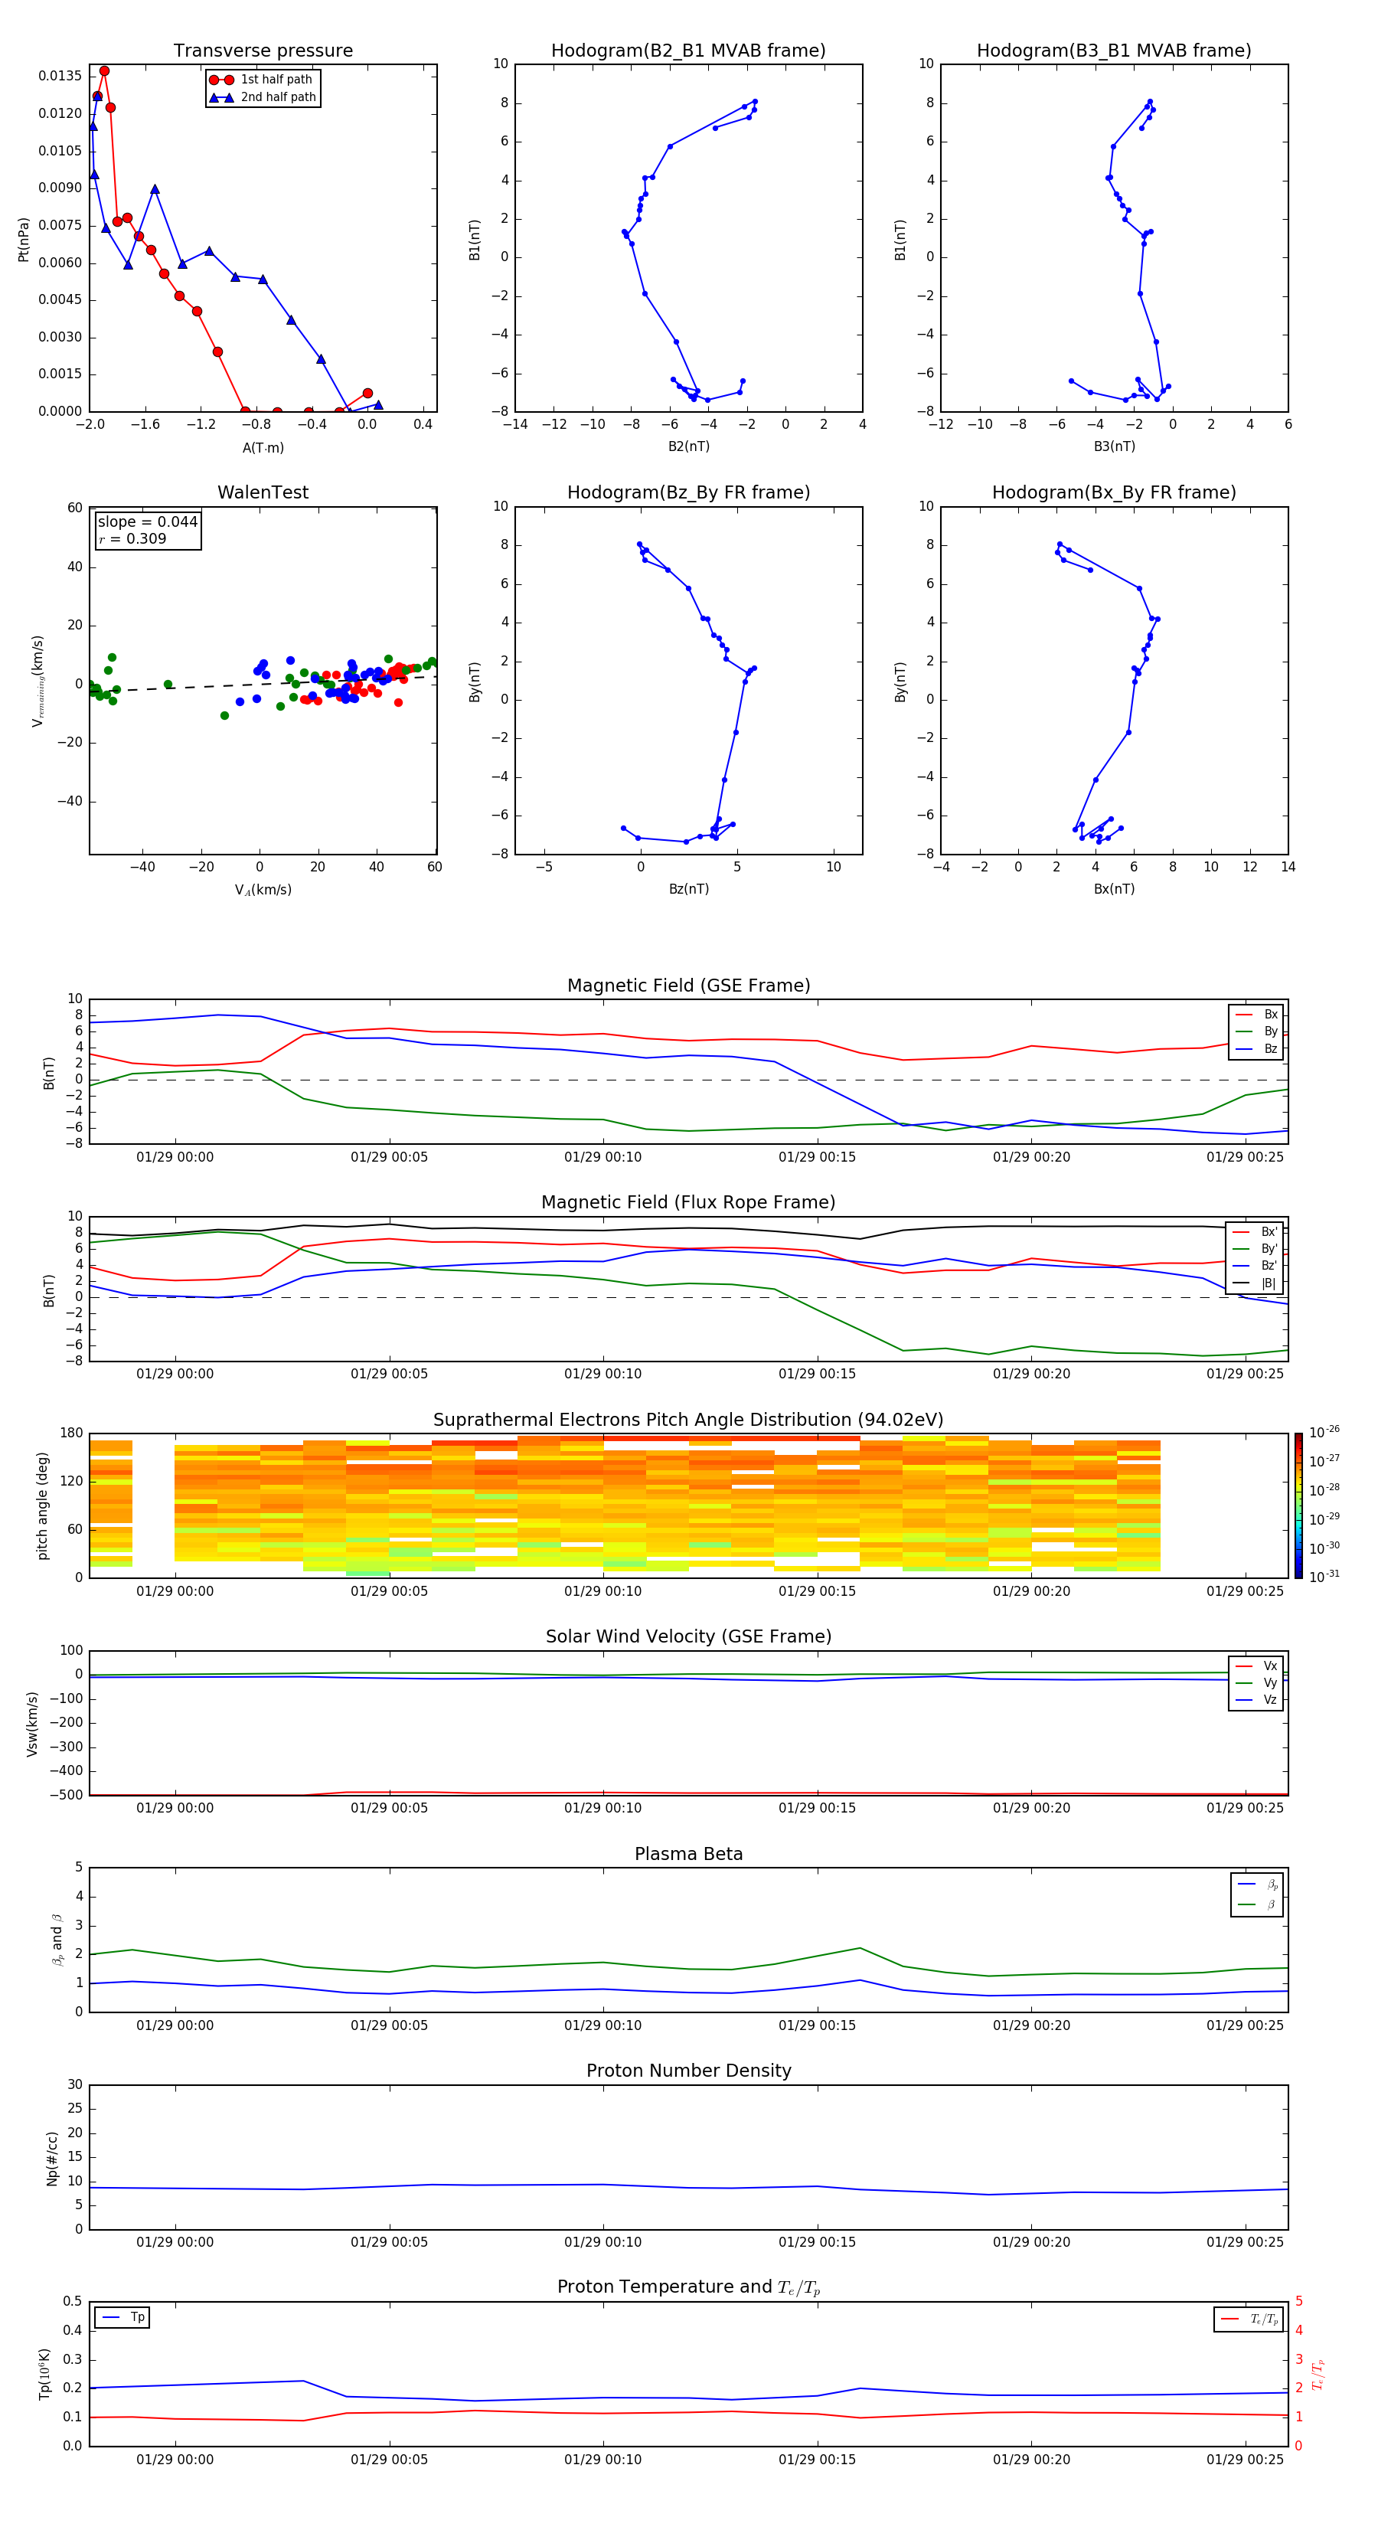The image size is (1378, 2527).
Task: Select the "Vy" legend entry
Action: tap(1256, 1682)
